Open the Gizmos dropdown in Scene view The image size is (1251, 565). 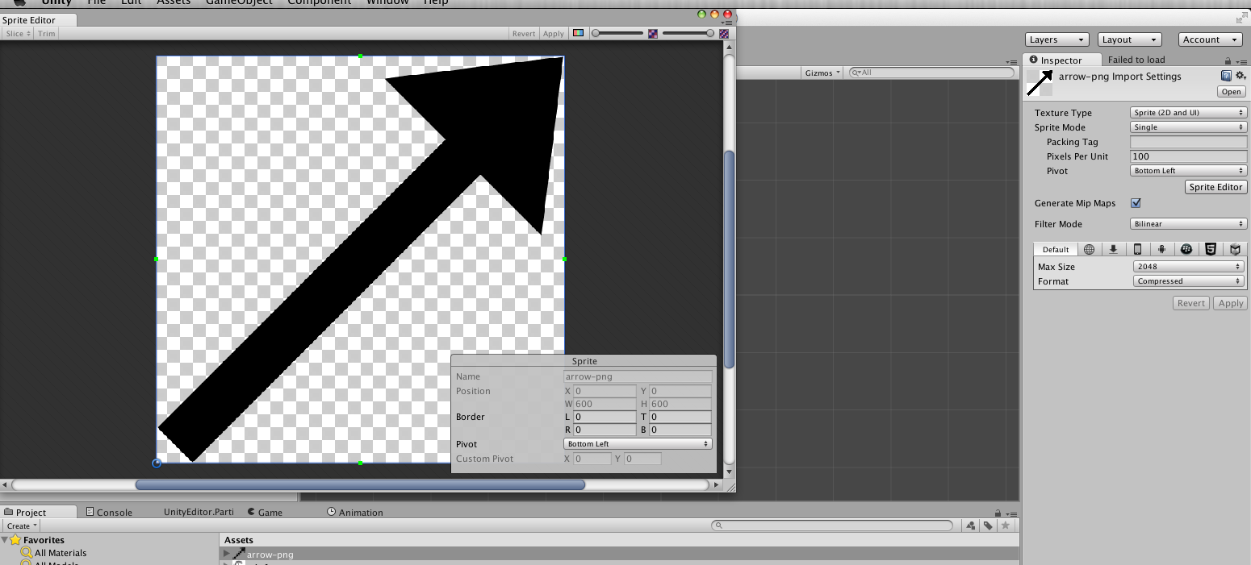[x=822, y=73]
